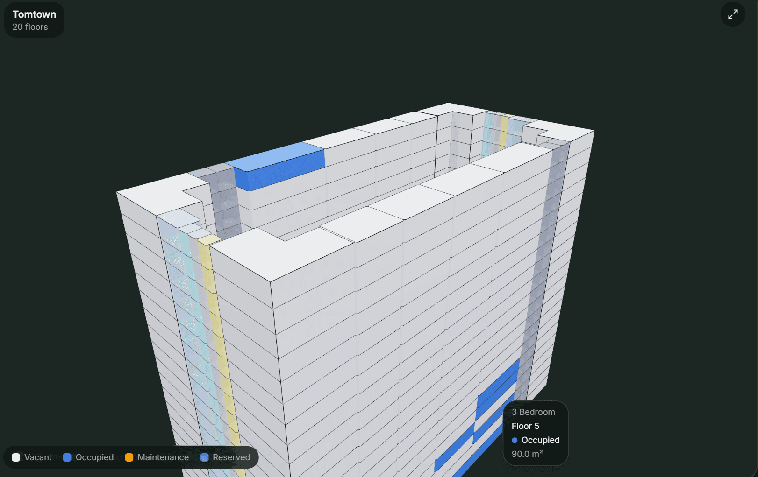Click the Maintenance legend label
This screenshot has height=477, width=758.
163,457
